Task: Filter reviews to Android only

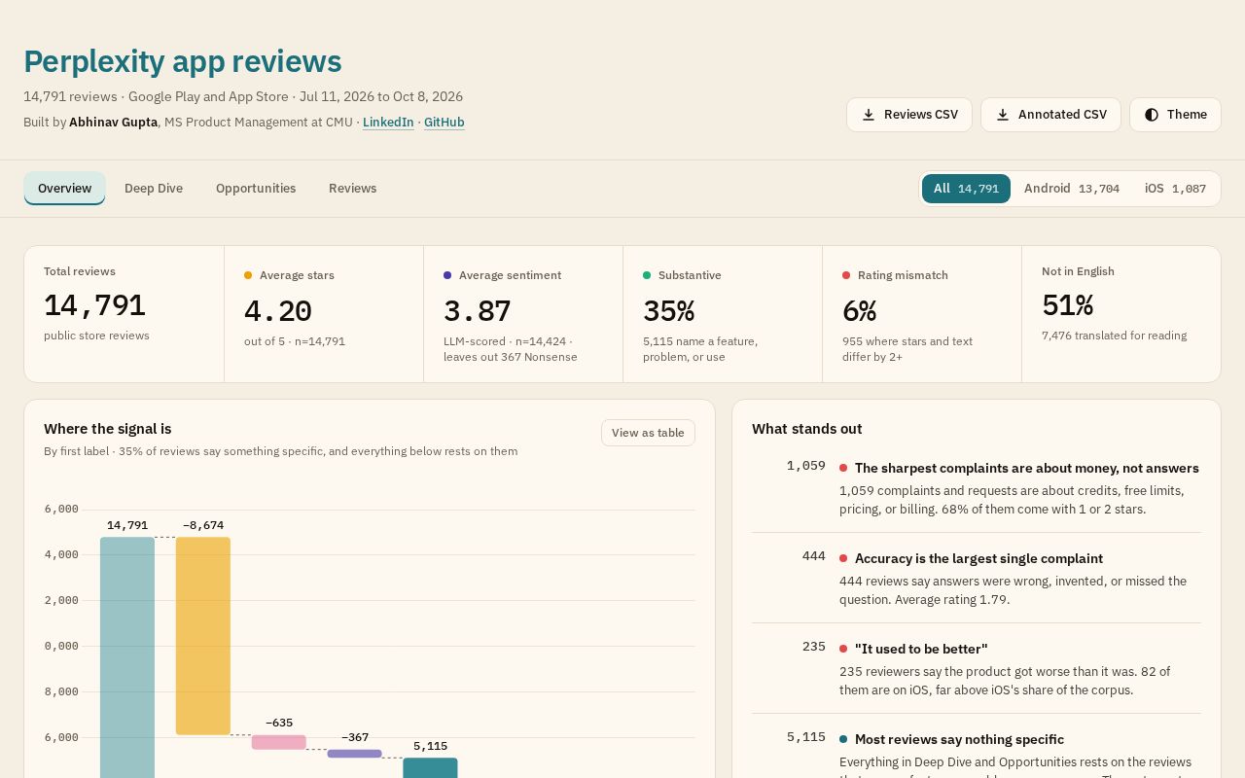Action: coord(1072,189)
